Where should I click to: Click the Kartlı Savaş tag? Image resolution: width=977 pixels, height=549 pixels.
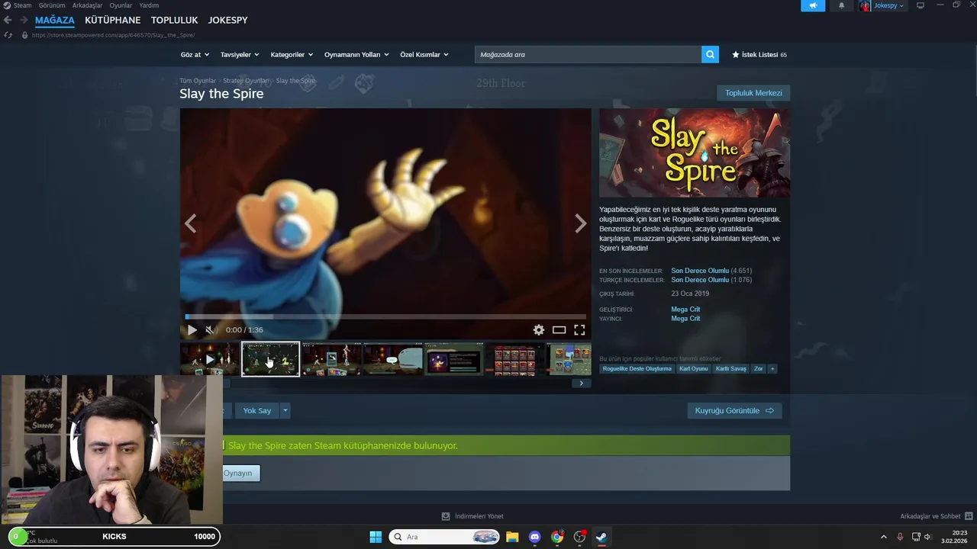point(731,368)
